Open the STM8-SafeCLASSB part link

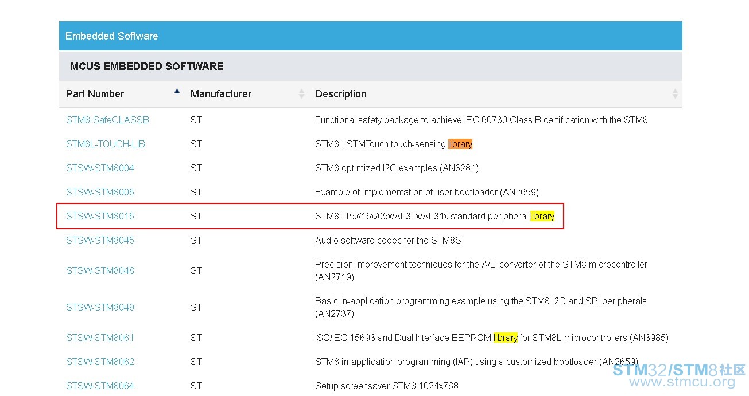click(107, 120)
